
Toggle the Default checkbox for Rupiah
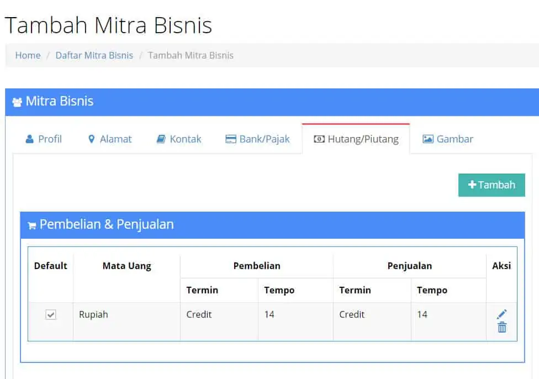[51, 314]
